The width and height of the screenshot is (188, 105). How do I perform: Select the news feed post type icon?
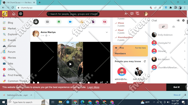(36, 22)
